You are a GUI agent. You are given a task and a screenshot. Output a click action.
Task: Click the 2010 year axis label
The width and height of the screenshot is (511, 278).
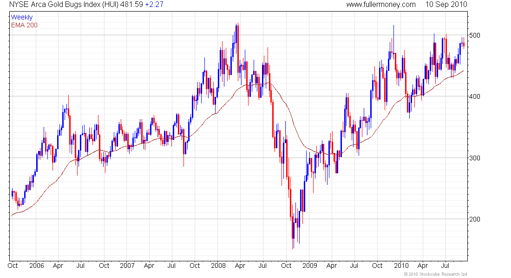pyautogui.click(x=401, y=265)
